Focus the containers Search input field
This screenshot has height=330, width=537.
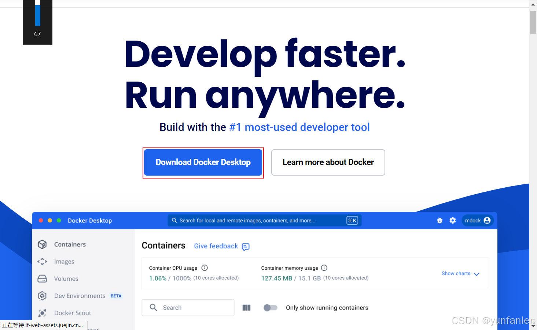coord(188,308)
